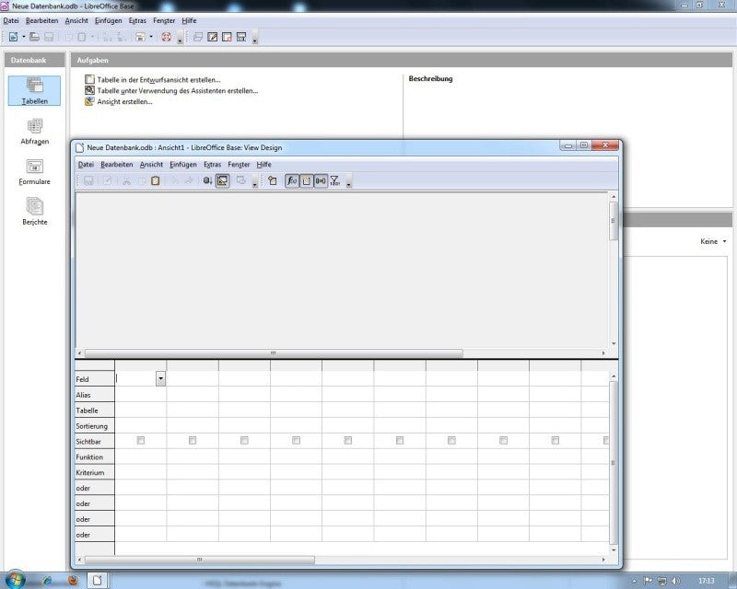Check the second column Sichtbar checkbox
The width and height of the screenshot is (737, 589).
193,441
